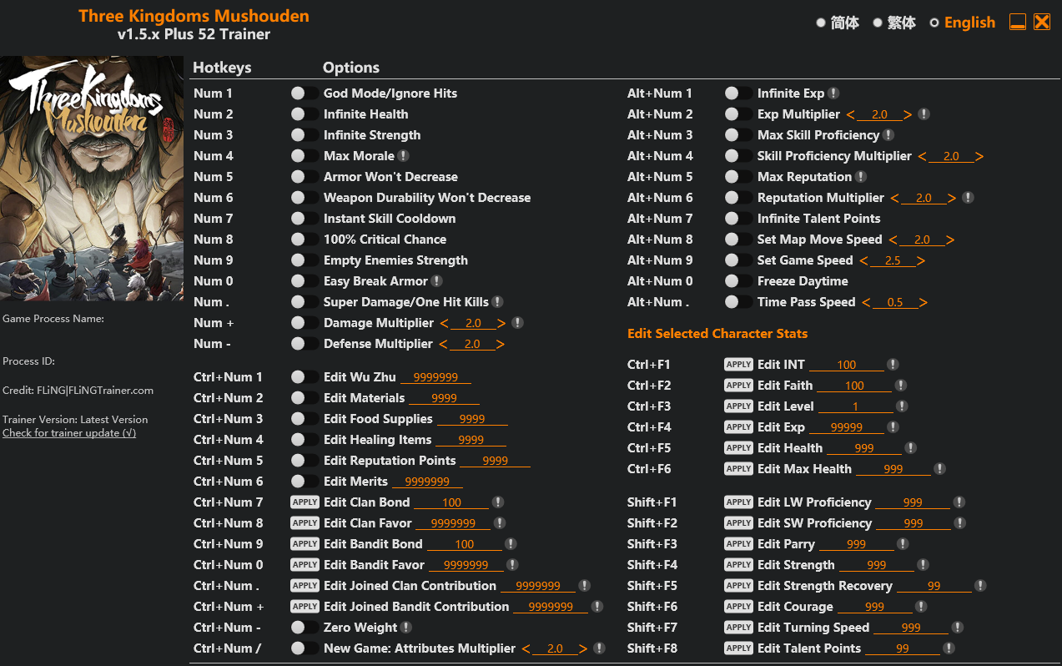Click info icon next to Edit Level
The height and width of the screenshot is (666, 1062).
point(902,406)
